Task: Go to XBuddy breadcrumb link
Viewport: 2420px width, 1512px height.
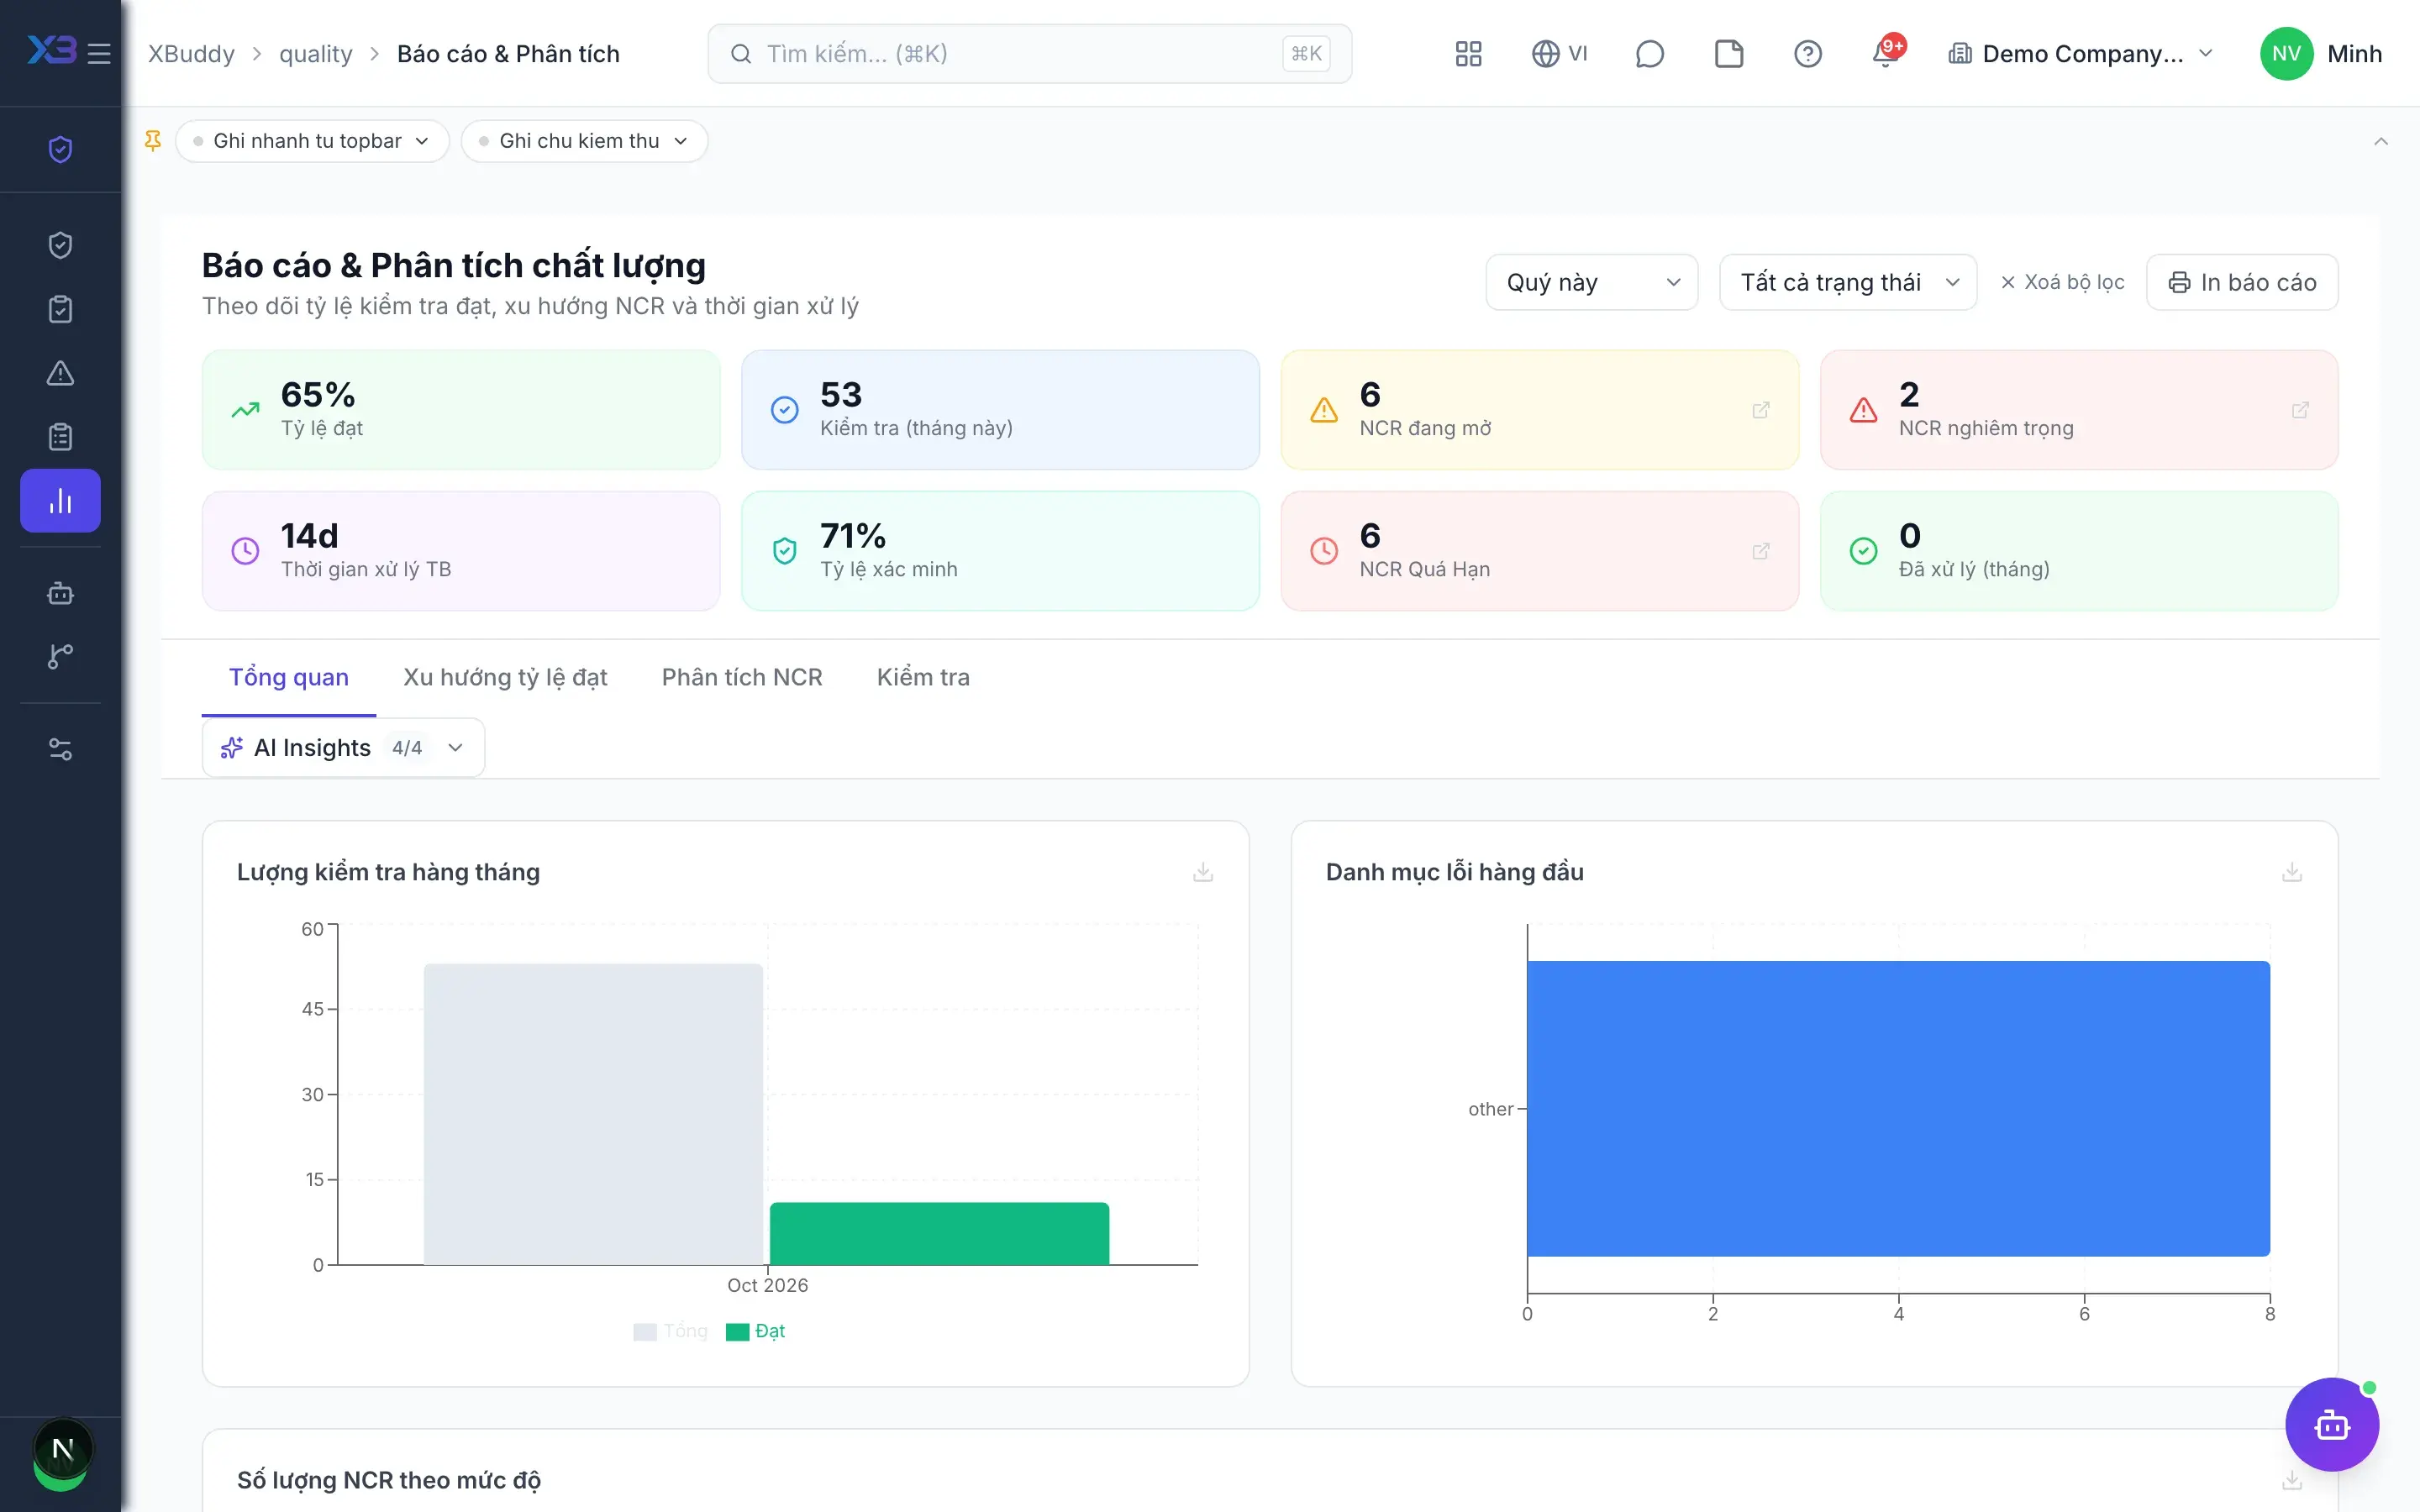Action: [191, 53]
